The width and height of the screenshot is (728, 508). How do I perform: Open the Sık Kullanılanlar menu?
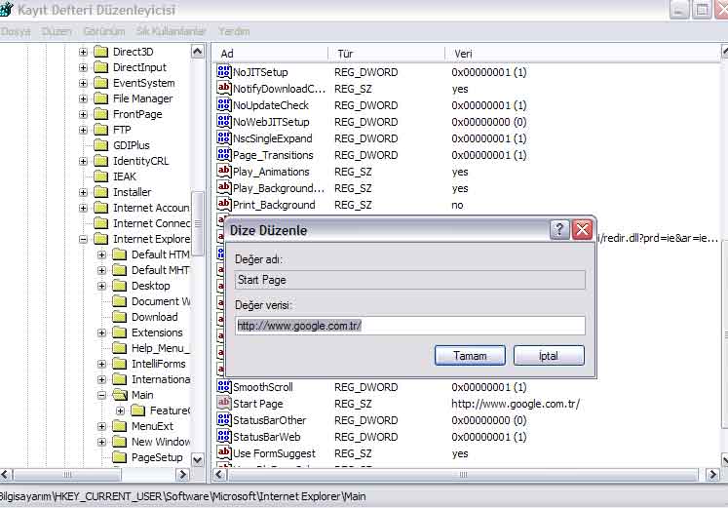click(x=171, y=31)
